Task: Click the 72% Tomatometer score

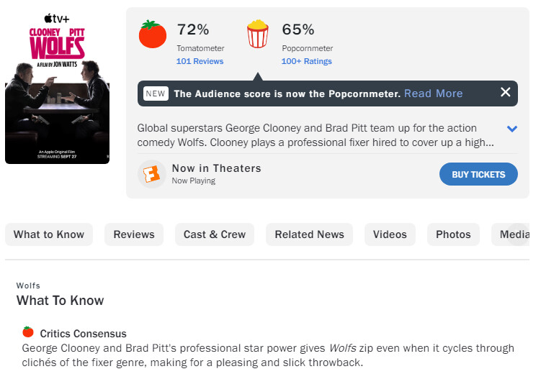Action: point(193,29)
